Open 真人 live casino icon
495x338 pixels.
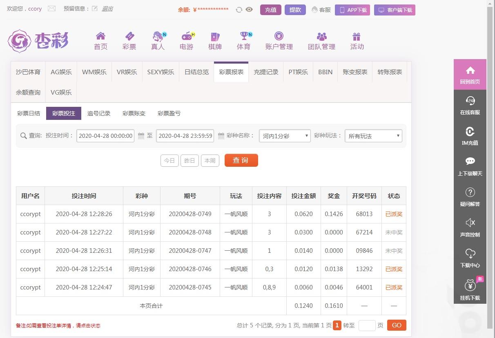pos(158,37)
